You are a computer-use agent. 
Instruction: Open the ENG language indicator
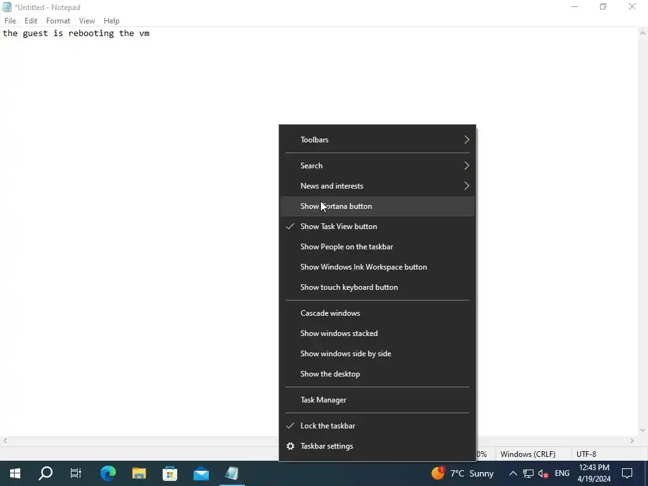[562, 473]
